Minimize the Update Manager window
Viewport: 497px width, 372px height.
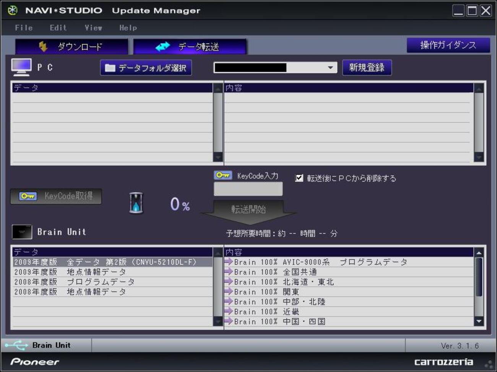click(458, 10)
